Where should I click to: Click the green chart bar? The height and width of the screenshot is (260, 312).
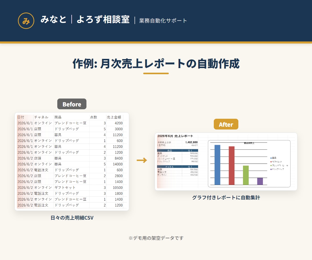coord(246,175)
